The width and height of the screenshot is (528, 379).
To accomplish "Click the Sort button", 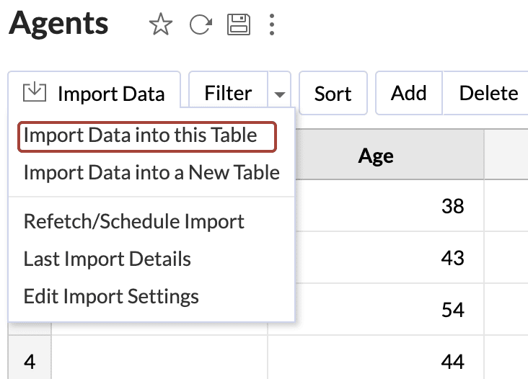I will click(333, 94).
